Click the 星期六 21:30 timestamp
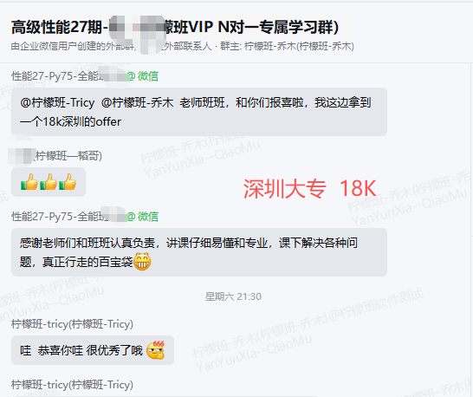 (233, 296)
